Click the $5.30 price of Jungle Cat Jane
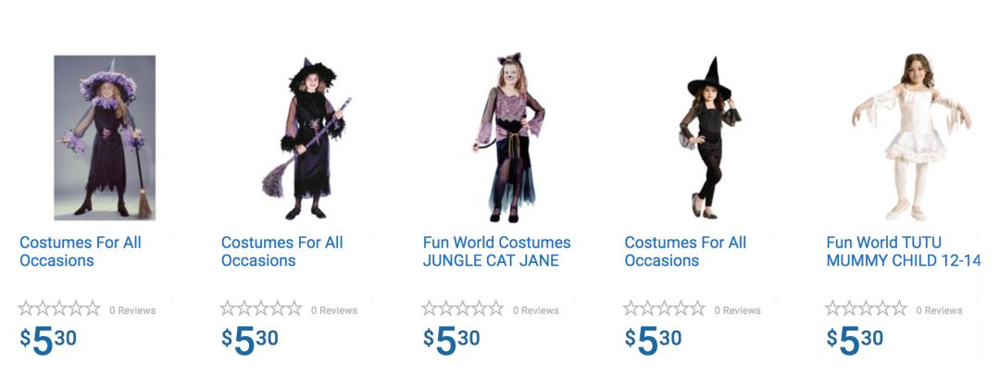 pos(452,340)
